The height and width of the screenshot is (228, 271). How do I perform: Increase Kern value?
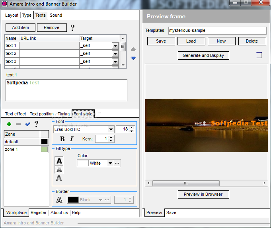coord(111,137)
